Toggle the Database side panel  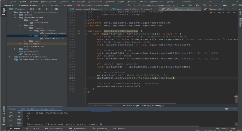pyautogui.click(x=240, y=22)
